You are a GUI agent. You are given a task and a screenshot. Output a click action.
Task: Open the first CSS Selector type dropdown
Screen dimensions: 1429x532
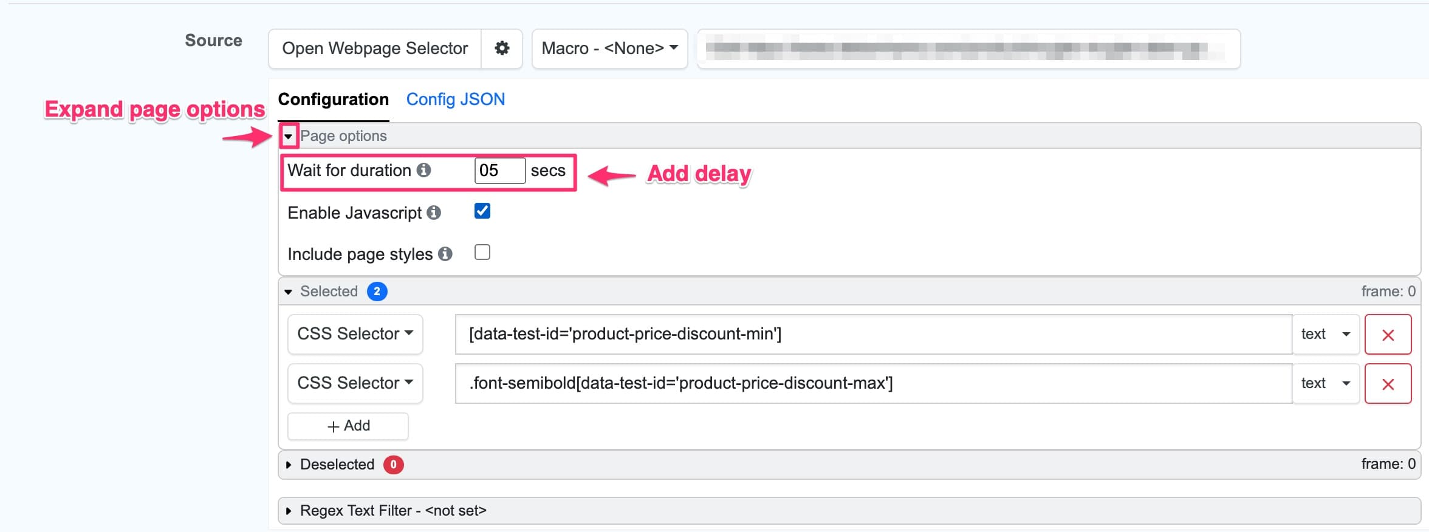354,334
